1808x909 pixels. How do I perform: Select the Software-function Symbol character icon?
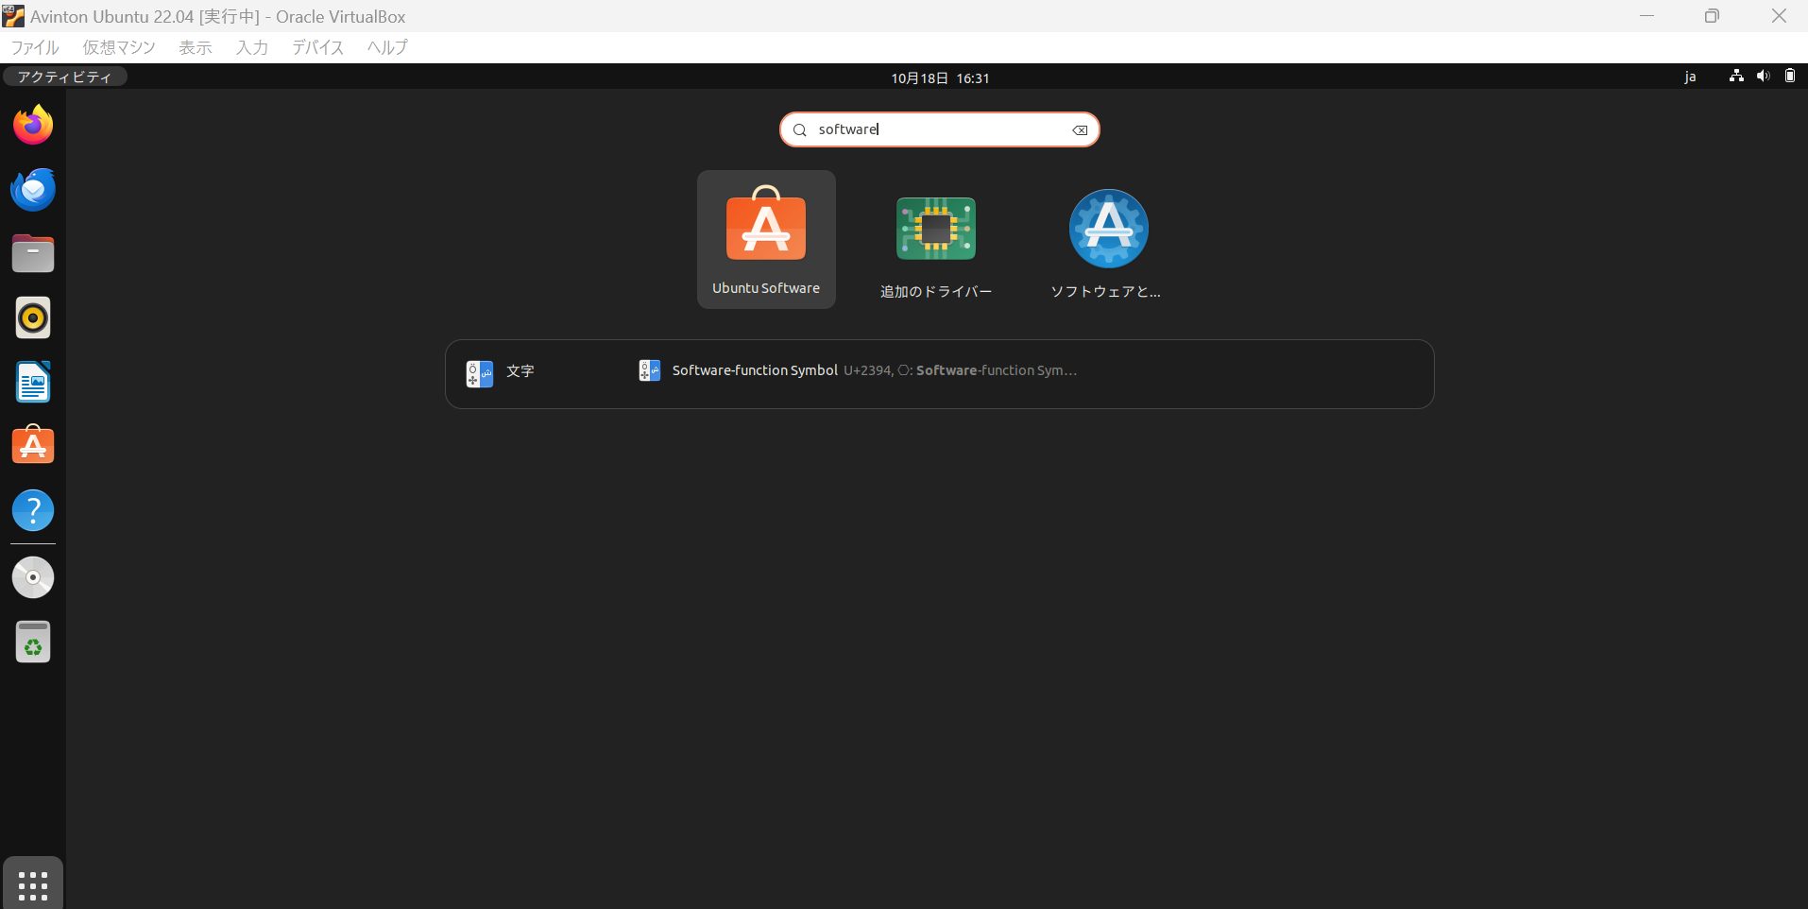[650, 370]
